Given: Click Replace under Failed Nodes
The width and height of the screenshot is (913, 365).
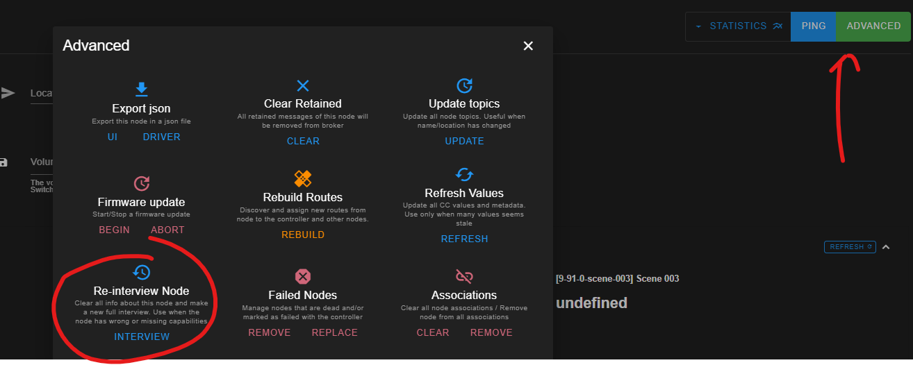Looking at the screenshot, I should click(335, 332).
